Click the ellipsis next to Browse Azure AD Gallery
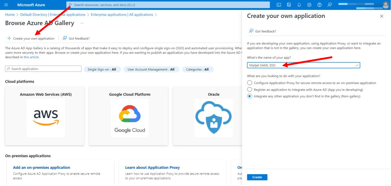The width and height of the screenshot is (391, 186). click(x=82, y=23)
